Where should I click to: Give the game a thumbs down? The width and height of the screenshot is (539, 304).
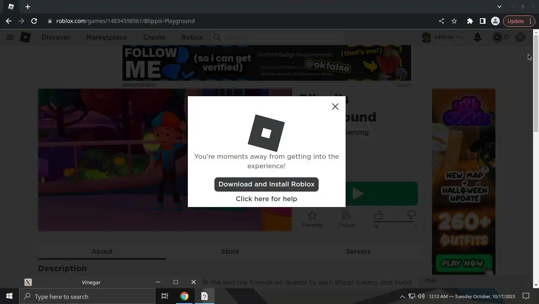tap(411, 215)
